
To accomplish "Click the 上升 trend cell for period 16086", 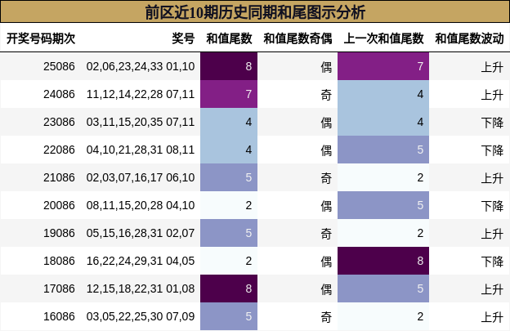I will 492,316.
